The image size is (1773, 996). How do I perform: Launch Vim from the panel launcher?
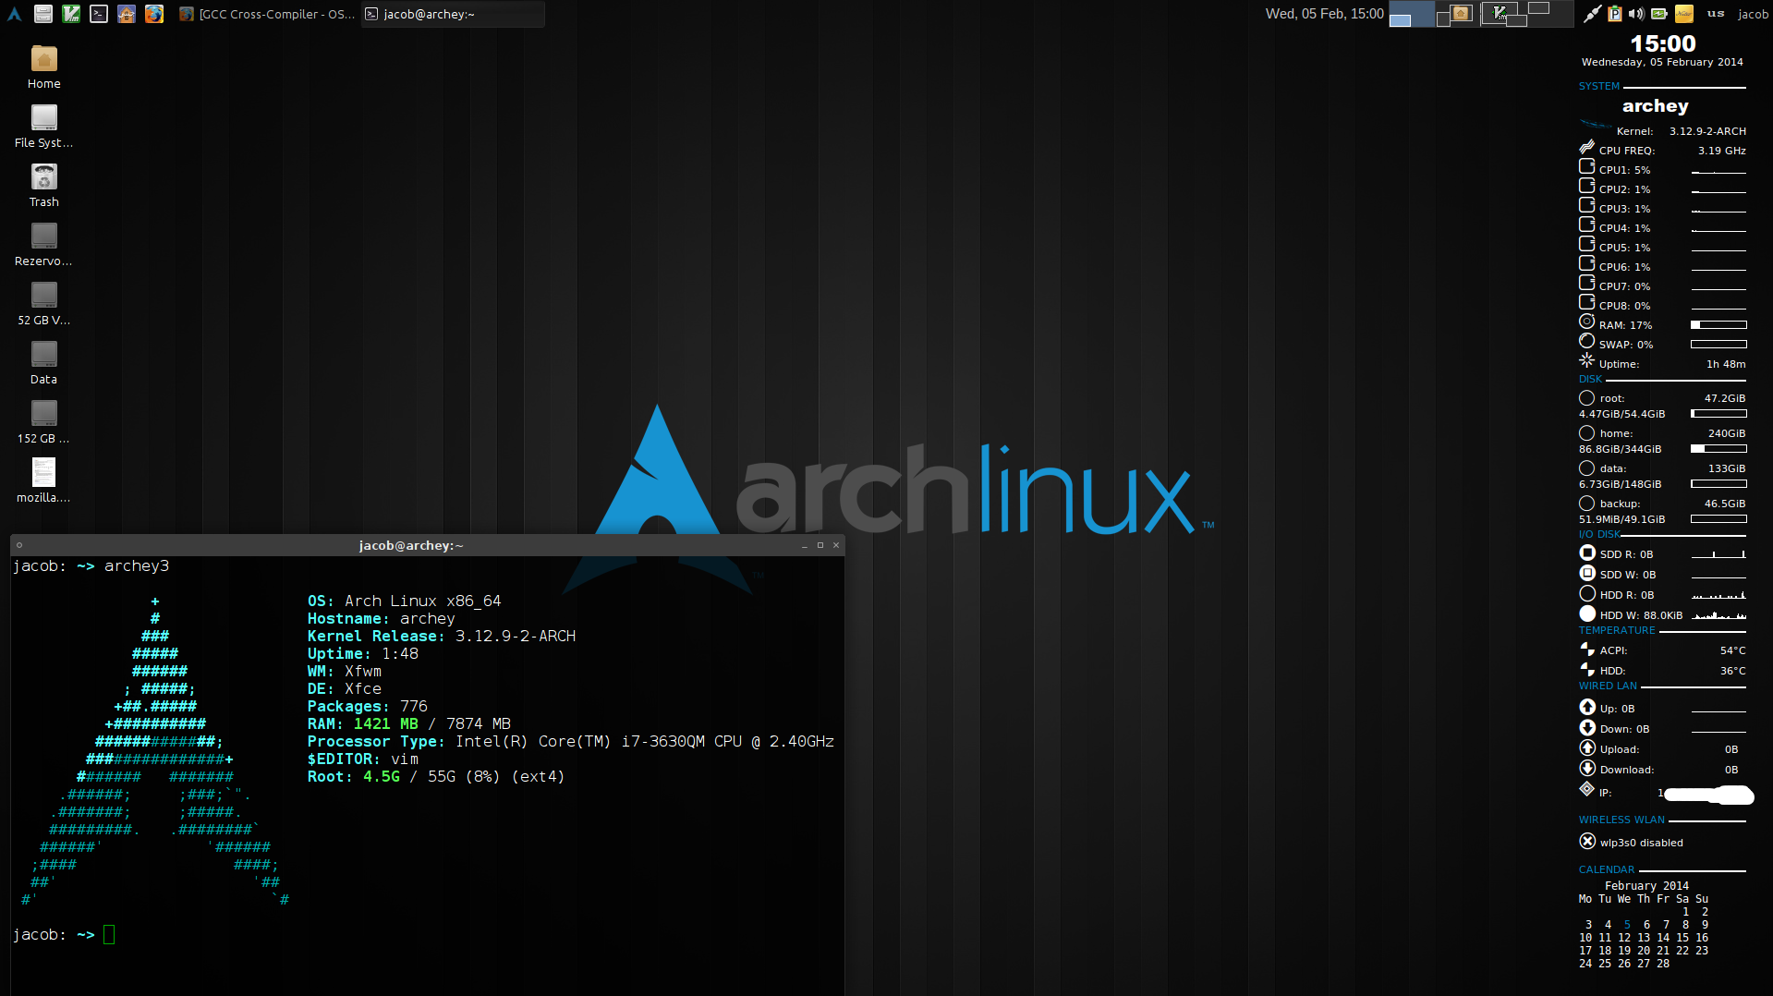71,14
